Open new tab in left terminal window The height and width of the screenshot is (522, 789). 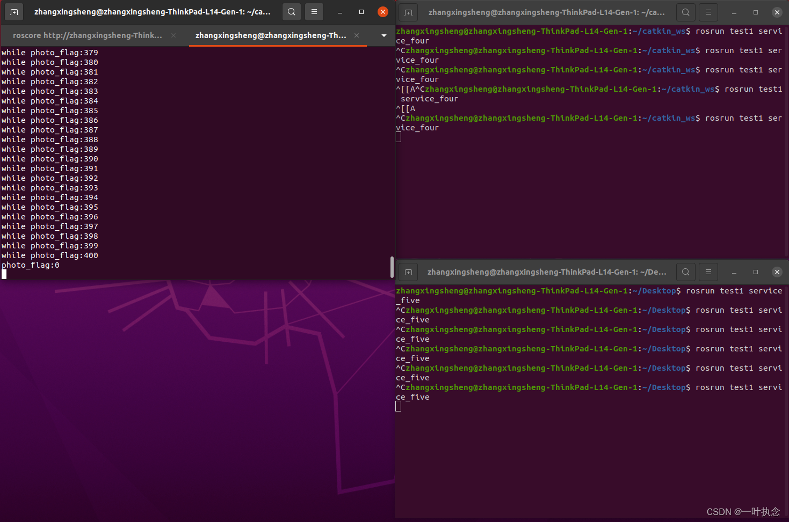click(14, 12)
